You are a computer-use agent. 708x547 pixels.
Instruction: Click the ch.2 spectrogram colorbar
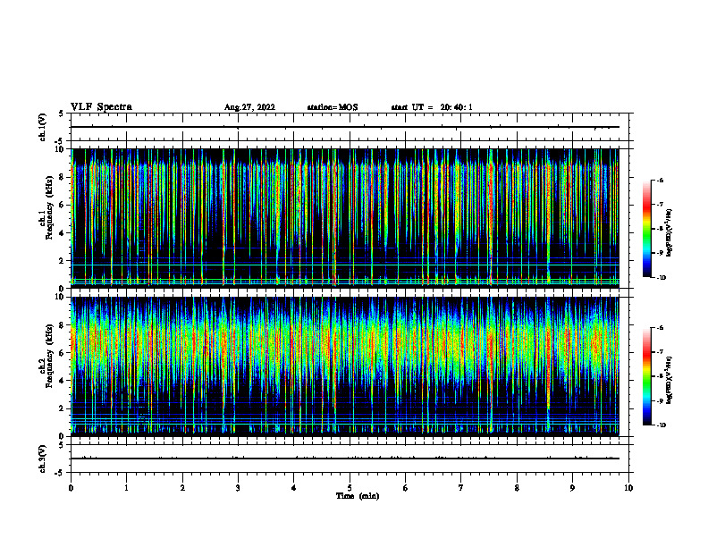click(x=646, y=376)
